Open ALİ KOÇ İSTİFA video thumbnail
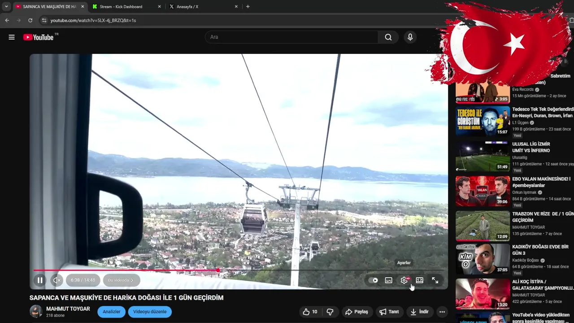The width and height of the screenshot is (574, 323). click(x=483, y=294)
